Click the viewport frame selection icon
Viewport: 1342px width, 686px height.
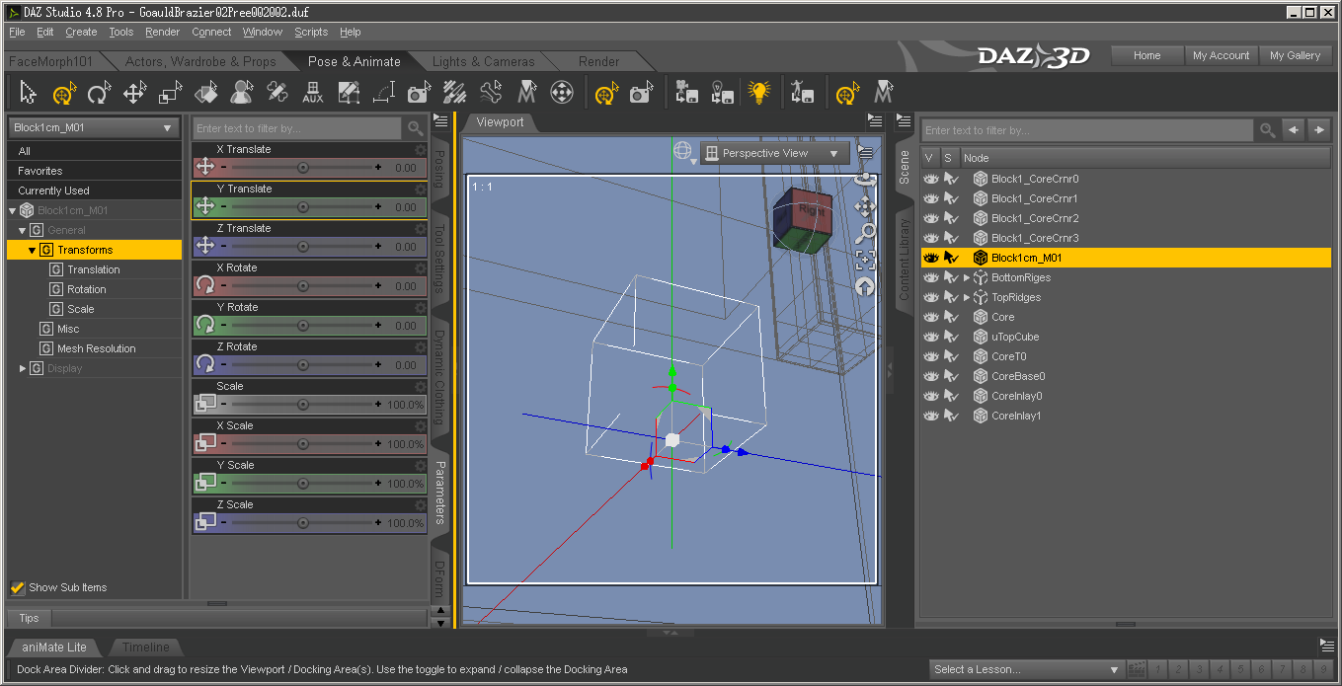point(865,261)
